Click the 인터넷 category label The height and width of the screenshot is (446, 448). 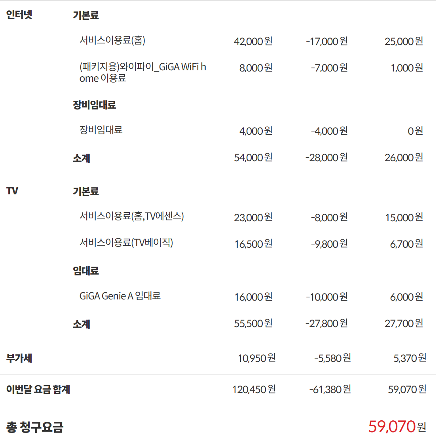coord(19,14)
